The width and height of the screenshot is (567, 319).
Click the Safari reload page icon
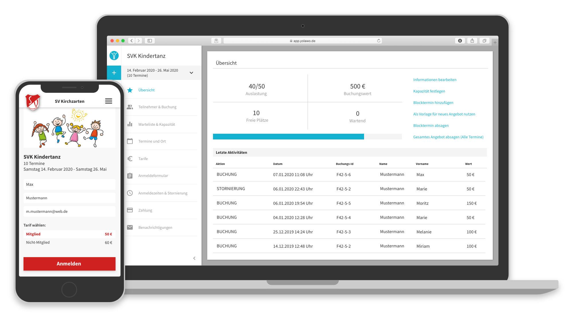379,41
